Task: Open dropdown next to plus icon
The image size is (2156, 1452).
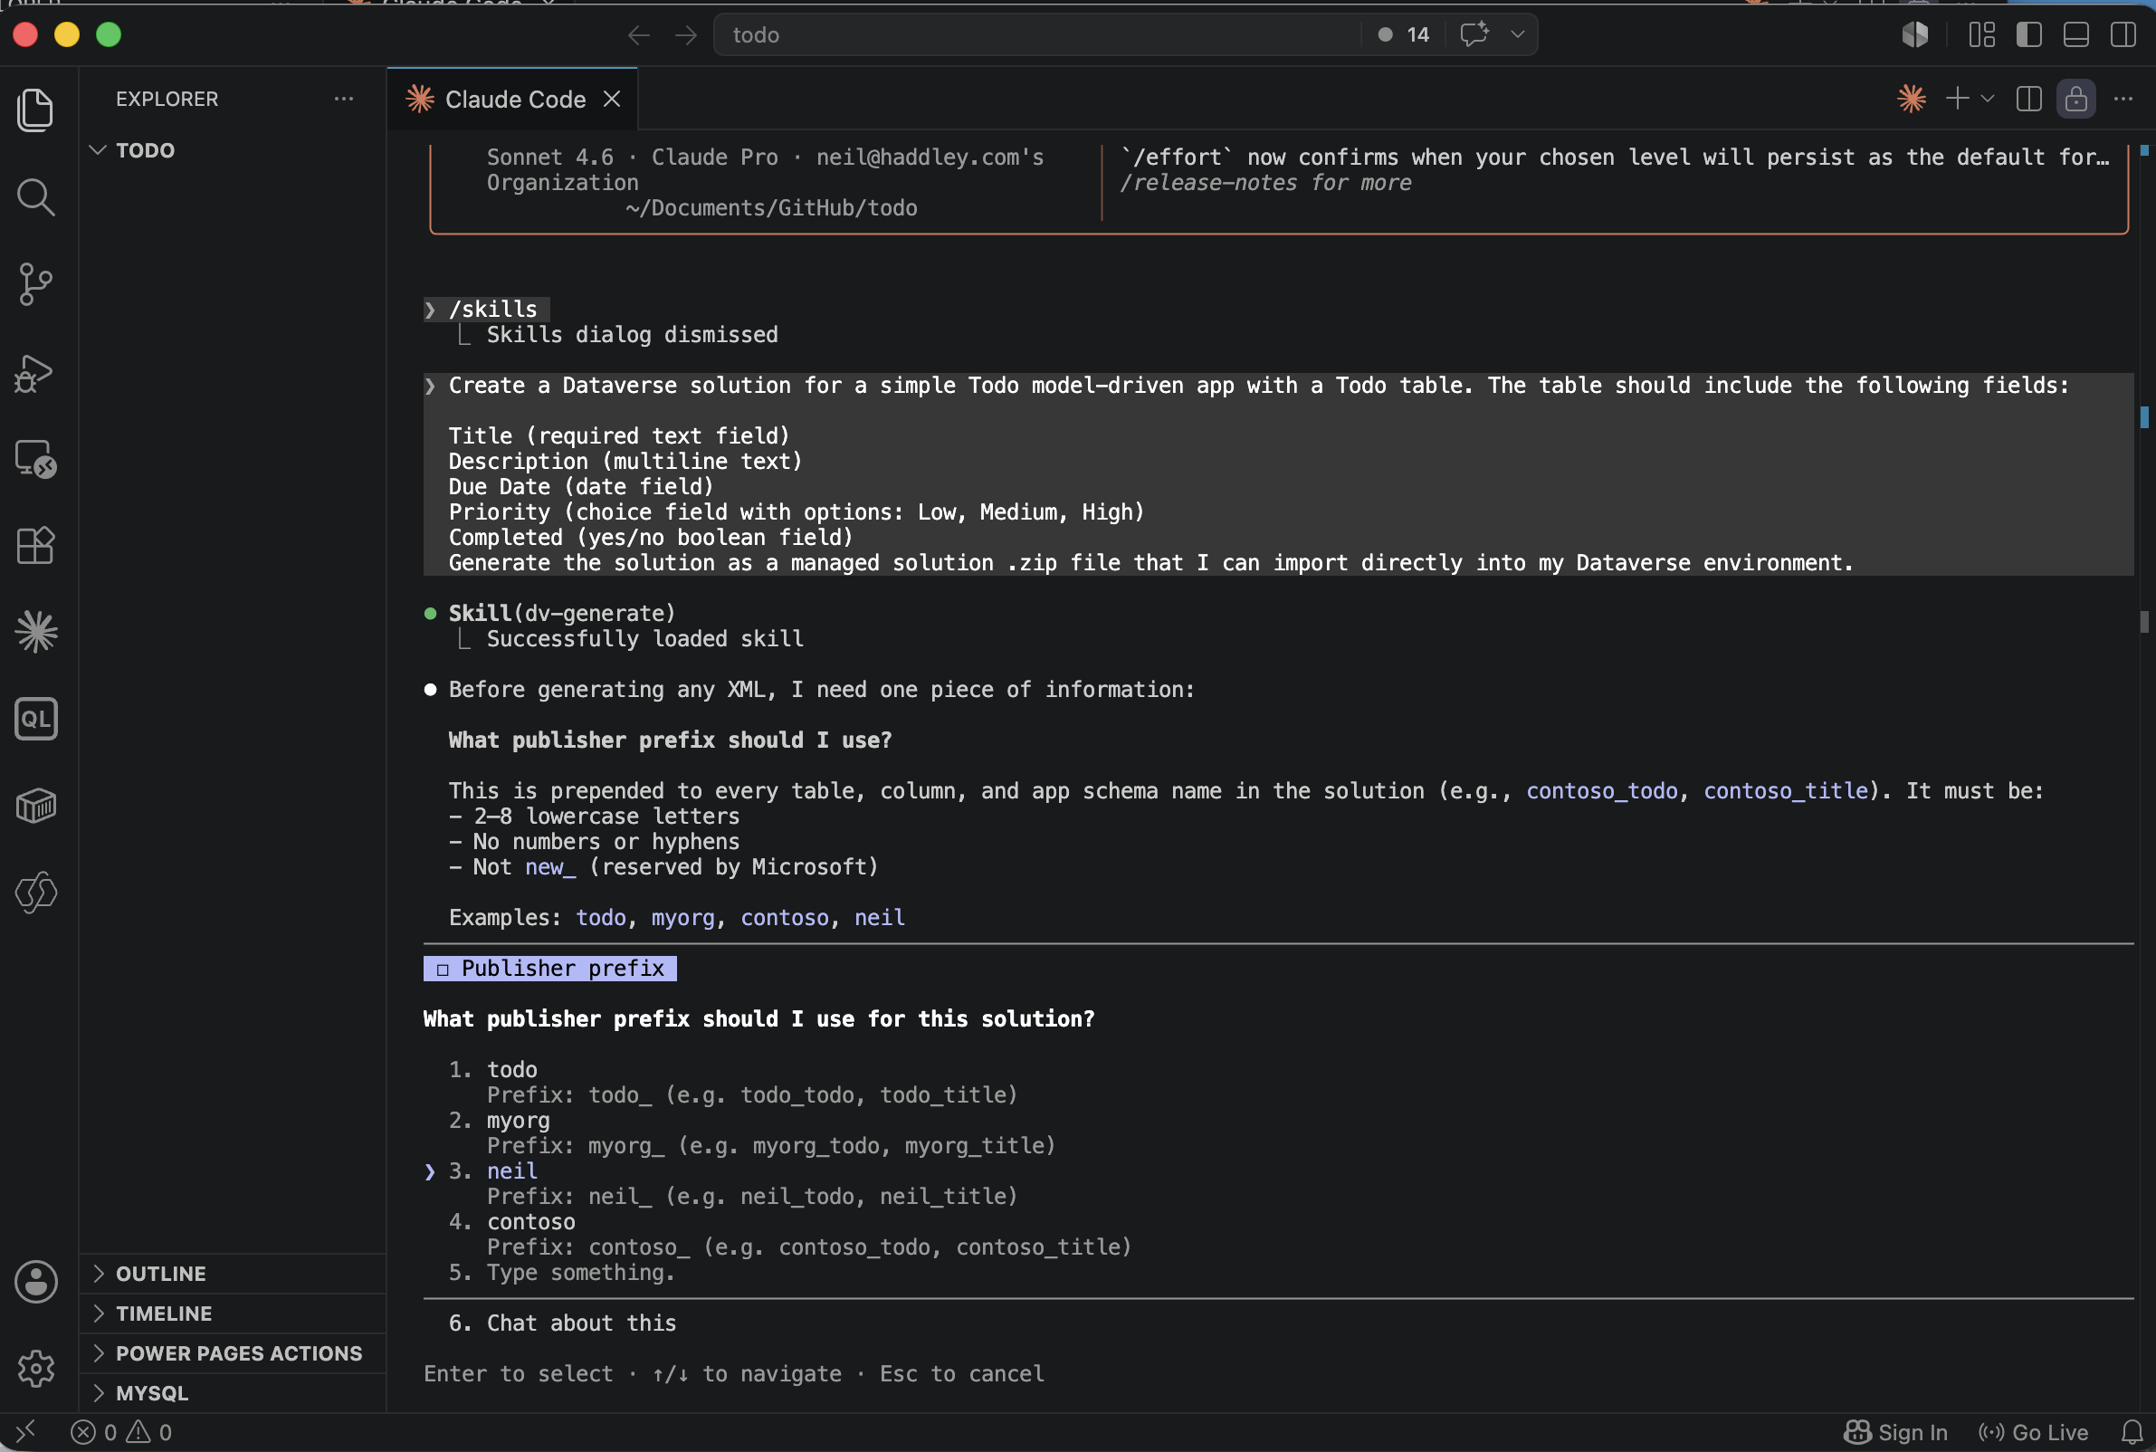Action: pyautogui.click(x=1988, y=98)
